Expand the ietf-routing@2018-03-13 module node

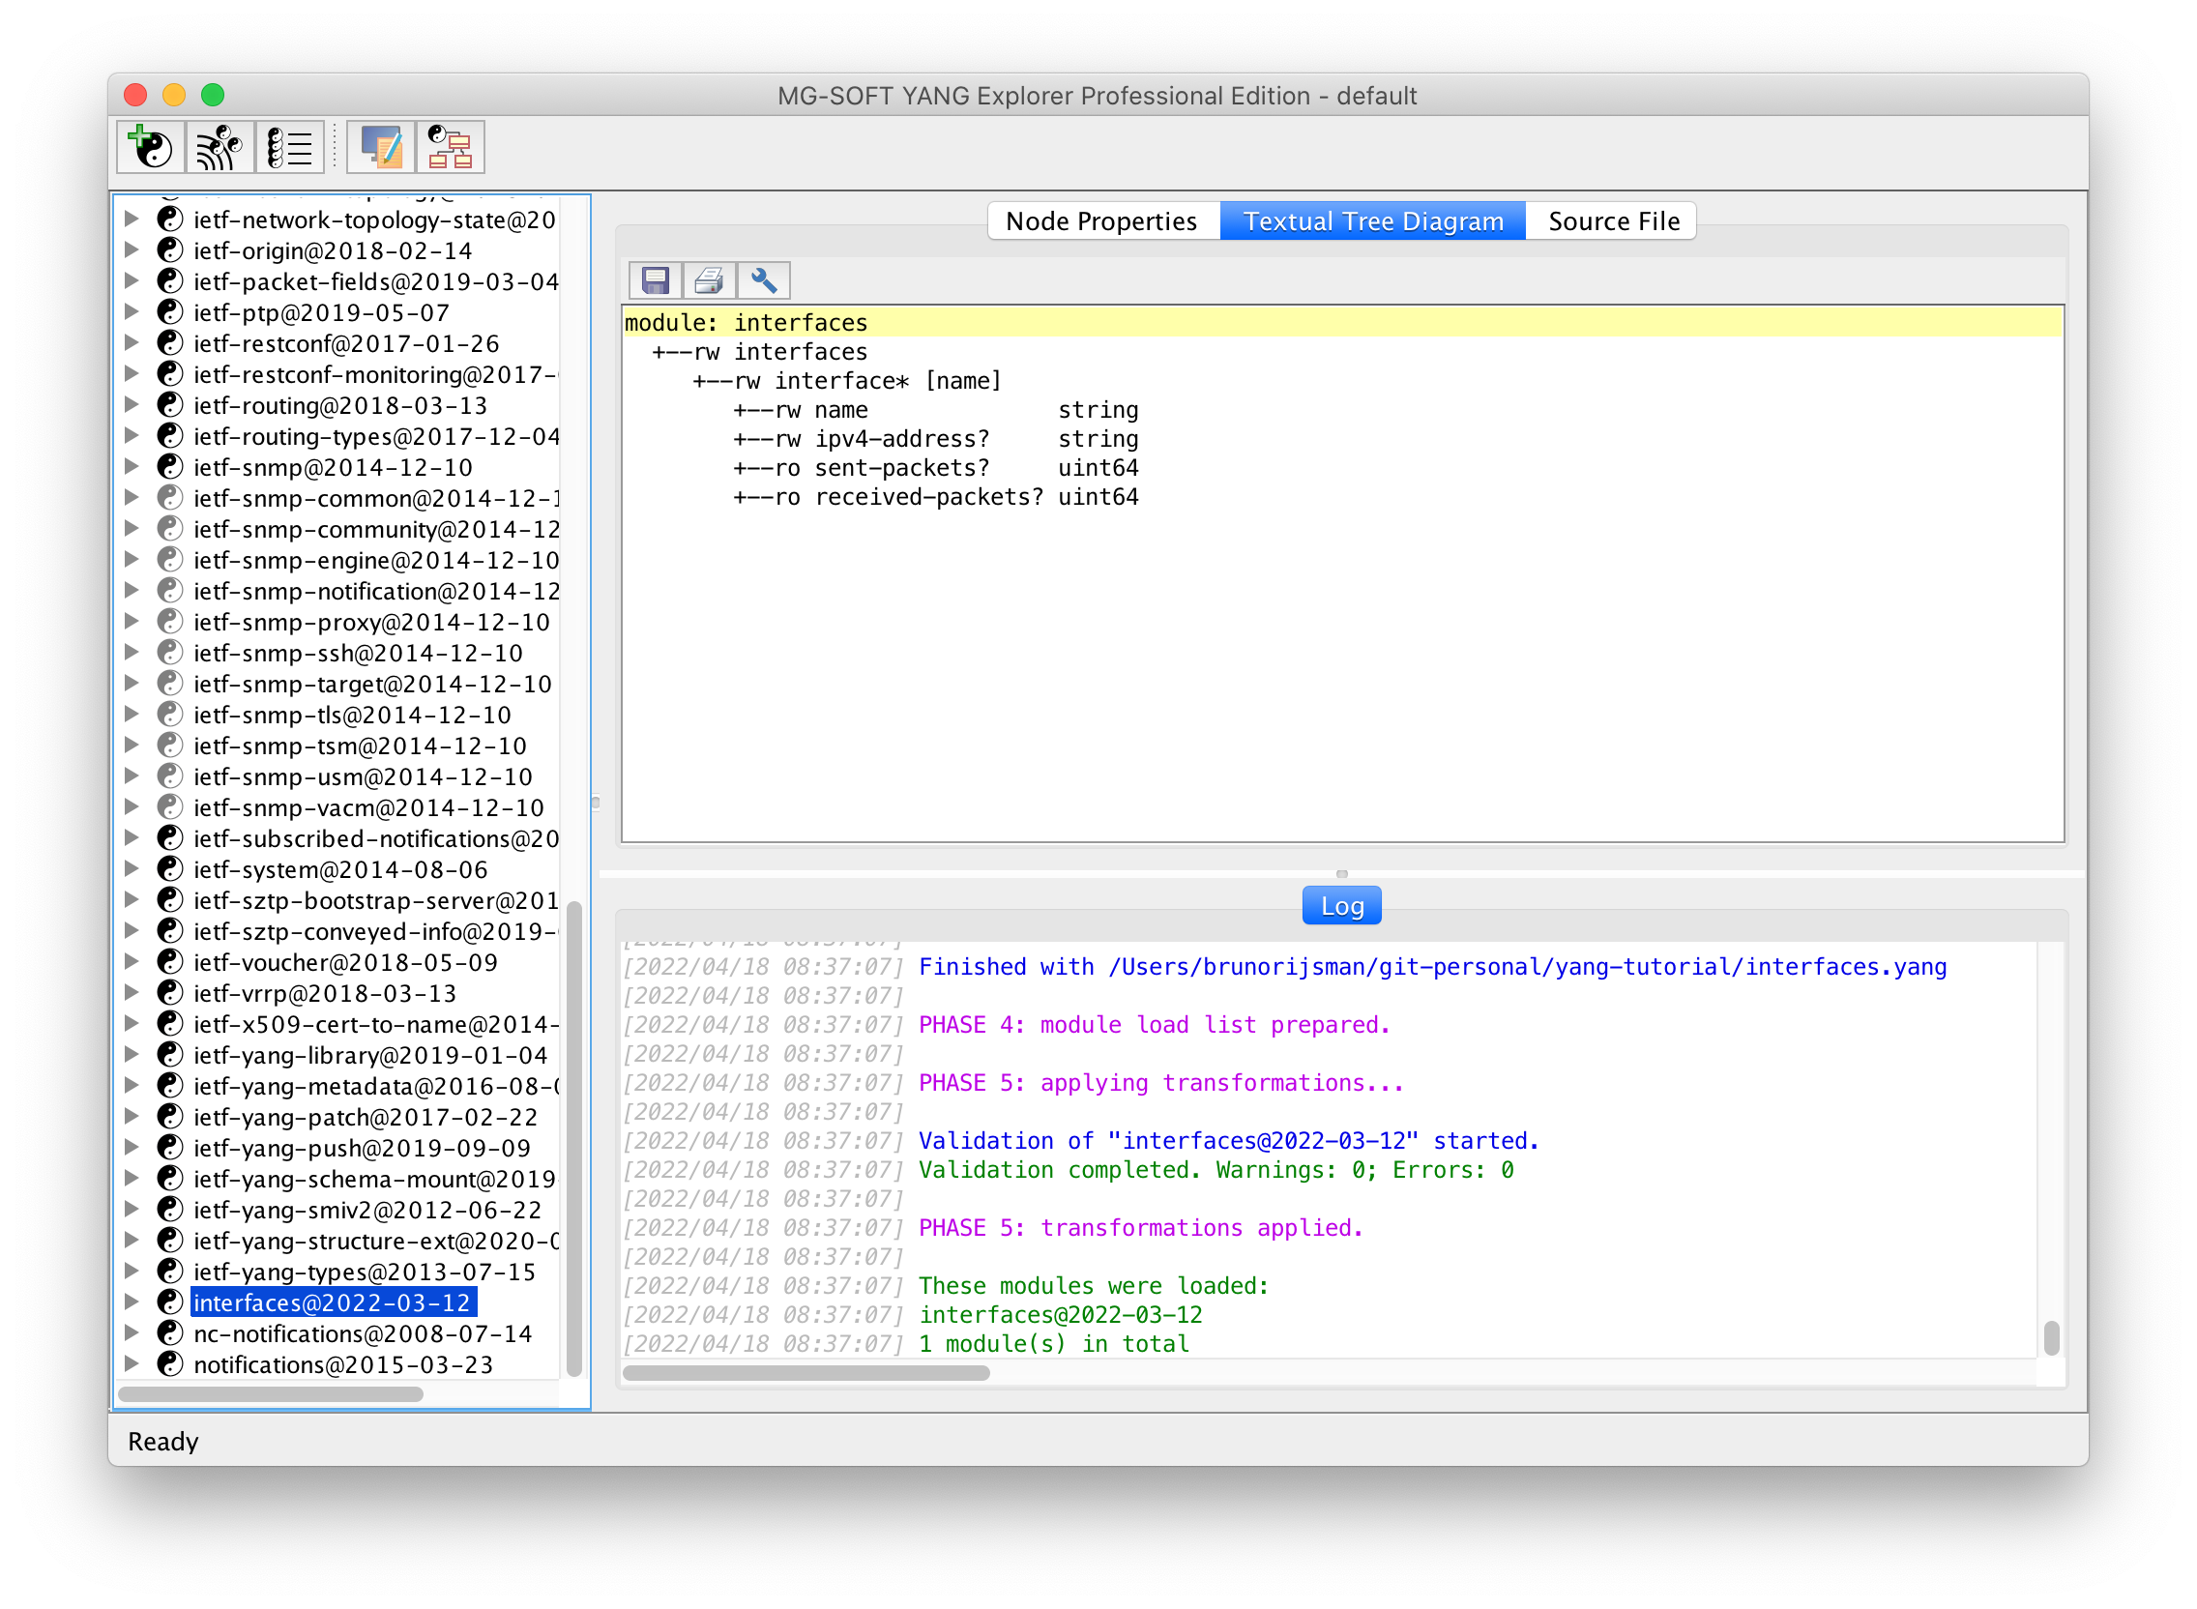pos(132,405)
